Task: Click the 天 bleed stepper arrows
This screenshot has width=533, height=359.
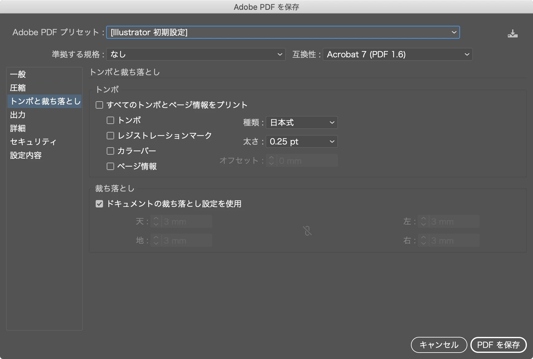Action: [x=156, y=221]
